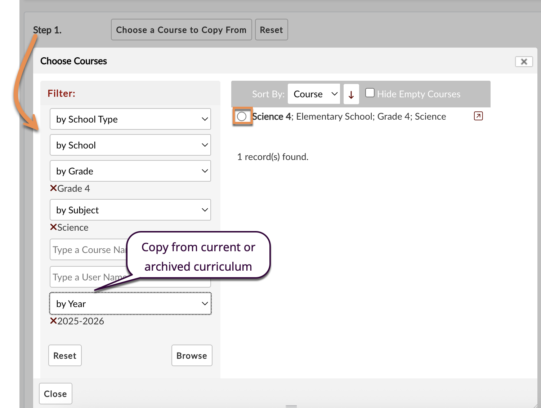Click the Close button at dialog bottom
The width and height of the screenshot is (541, 408).
click(x=55, y=394)
